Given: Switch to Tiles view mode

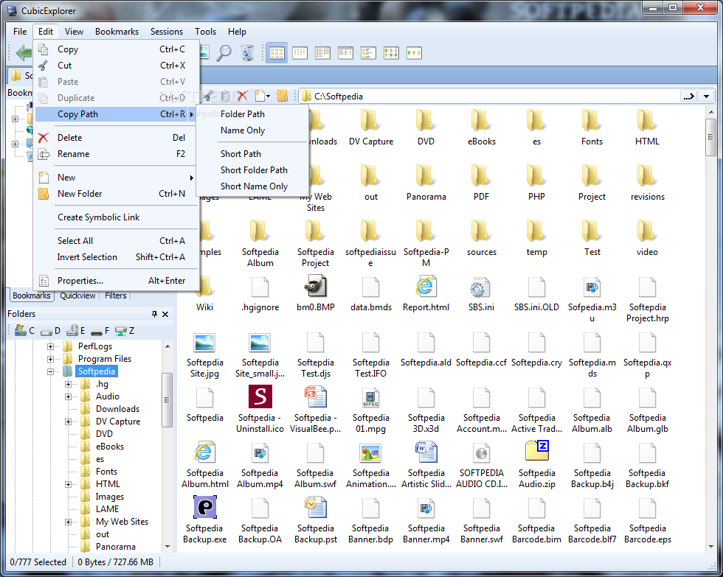Looking at the screenshot, I should click(x=368, y=53).
